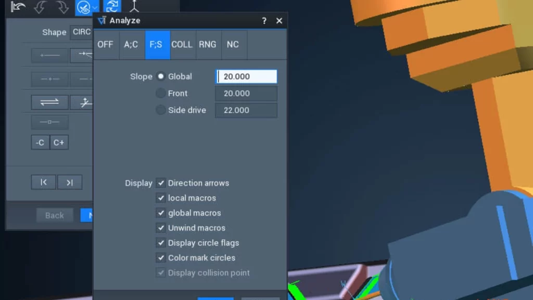
Task: Toggle the Unwind macros checkbox
Action: [161, 228]
